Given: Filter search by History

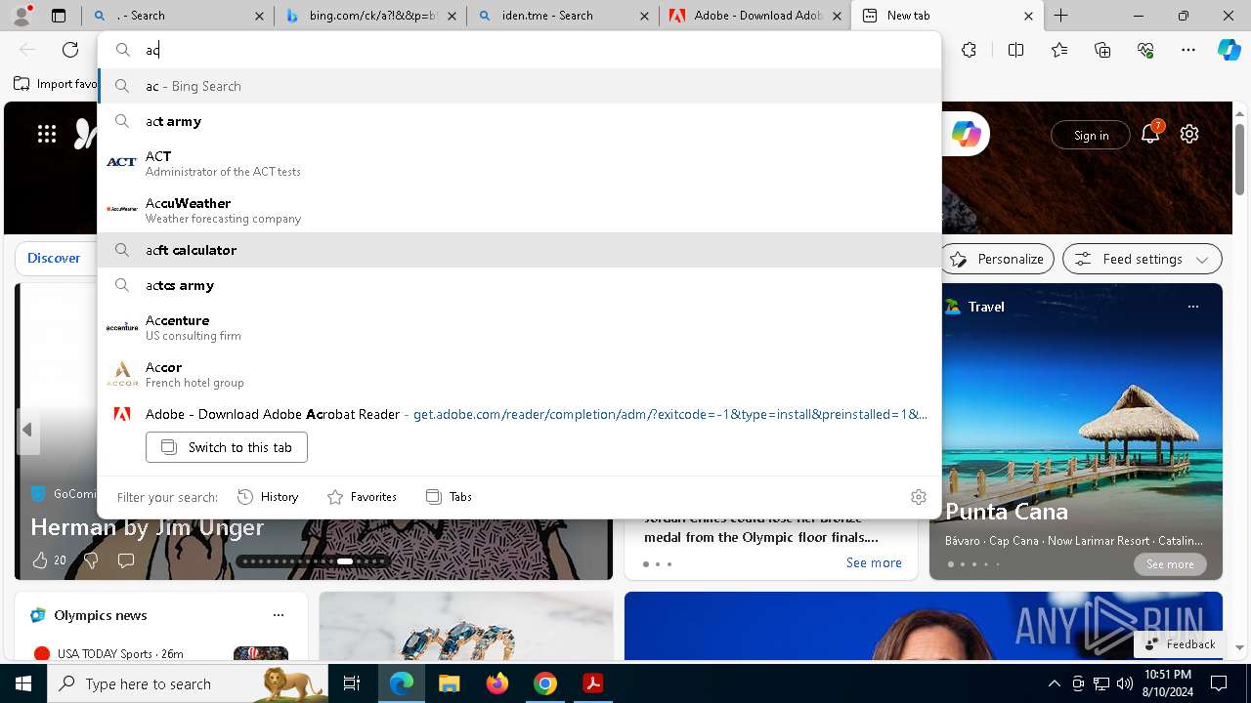Looking at the screenshot, I should pos(268,497).
